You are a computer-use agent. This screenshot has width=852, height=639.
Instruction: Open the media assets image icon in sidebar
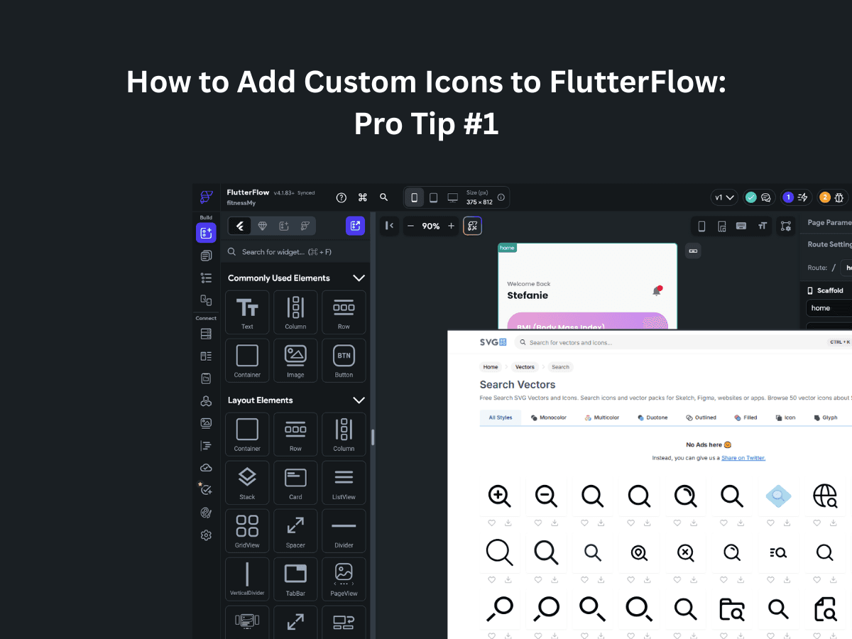[x=206, y=422]
